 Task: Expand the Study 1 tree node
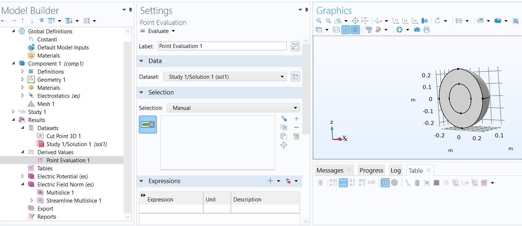click(14, 112)
